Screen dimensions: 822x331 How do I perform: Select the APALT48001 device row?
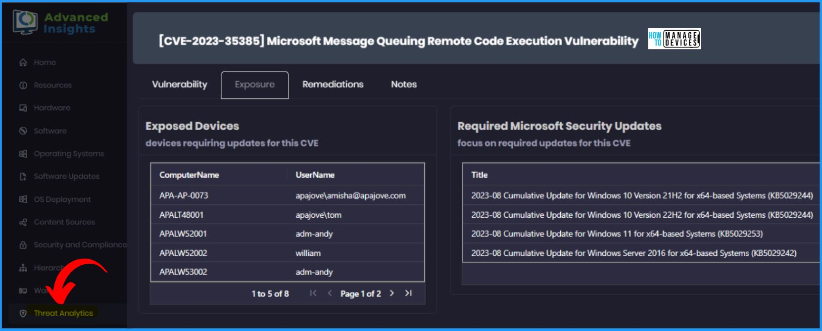click(288, 215)
